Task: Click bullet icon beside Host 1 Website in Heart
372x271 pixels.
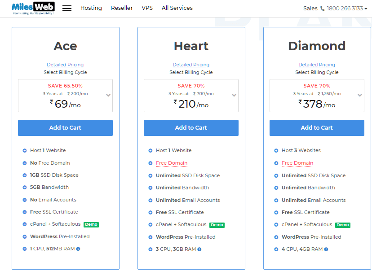Action: point(150,150)
